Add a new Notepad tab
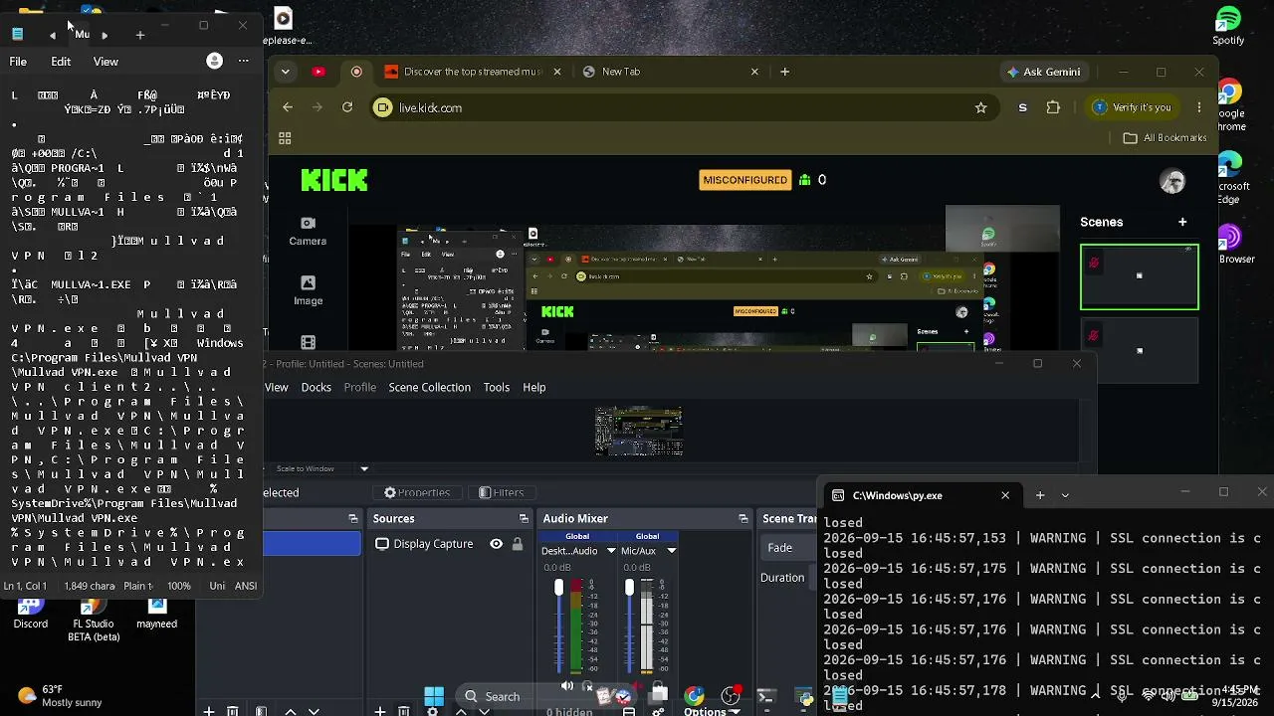This screenshot has height=716, width=1274. point(140,35)
